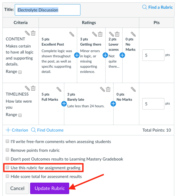Check Use this rubric for assignment grading

click(8, 167)
